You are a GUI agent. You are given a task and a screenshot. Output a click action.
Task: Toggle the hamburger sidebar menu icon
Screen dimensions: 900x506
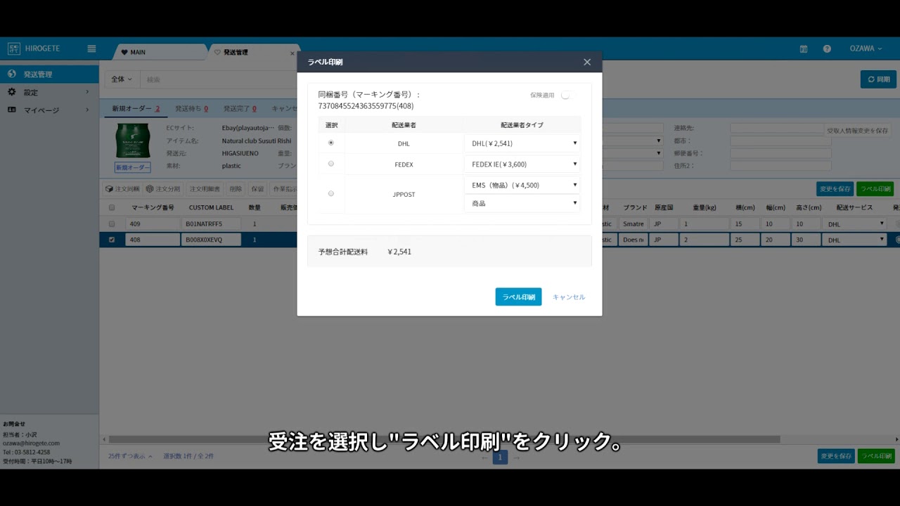(91, 48)
